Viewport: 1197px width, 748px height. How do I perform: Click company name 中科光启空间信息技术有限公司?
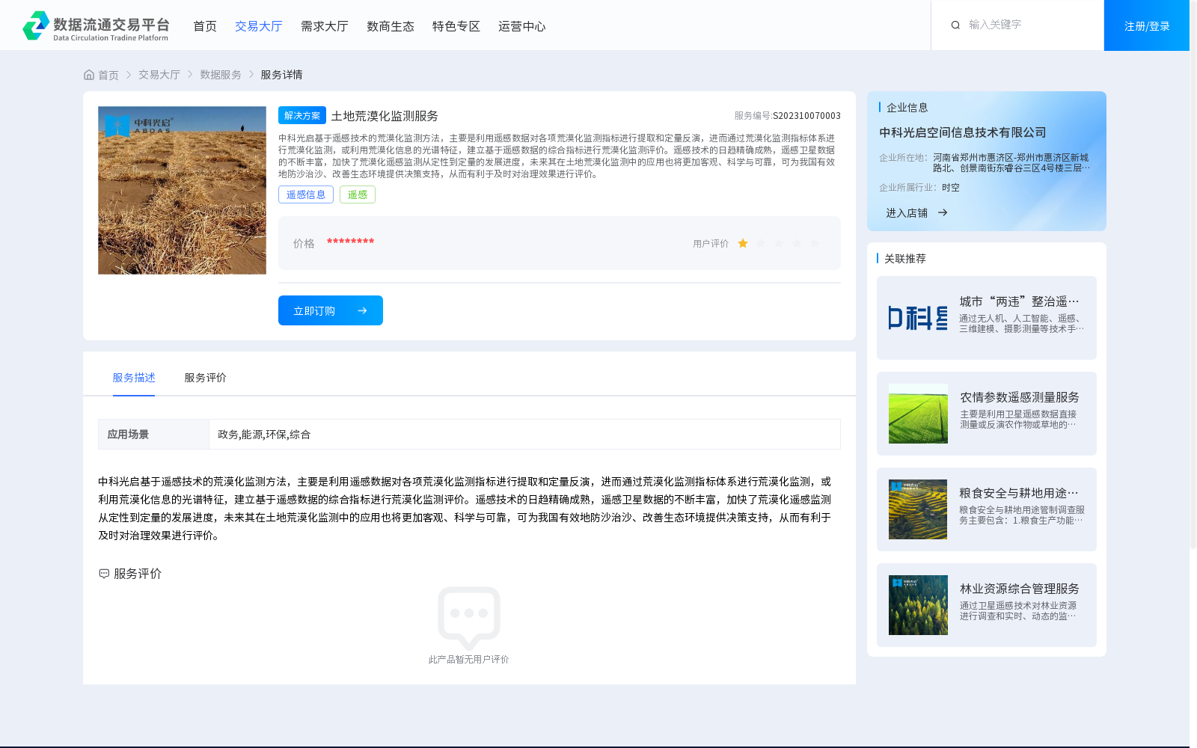pos(963,132)
